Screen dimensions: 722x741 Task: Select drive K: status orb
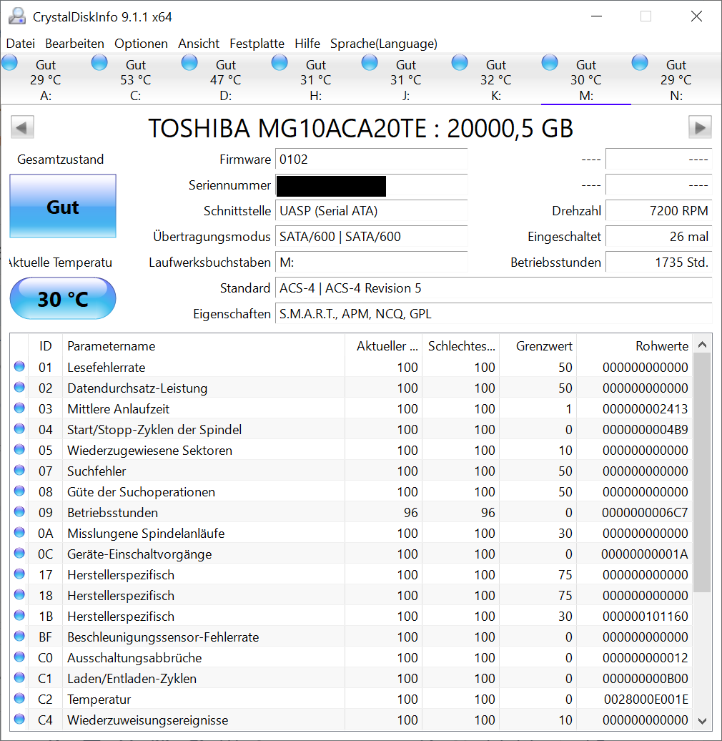(460, 62)
